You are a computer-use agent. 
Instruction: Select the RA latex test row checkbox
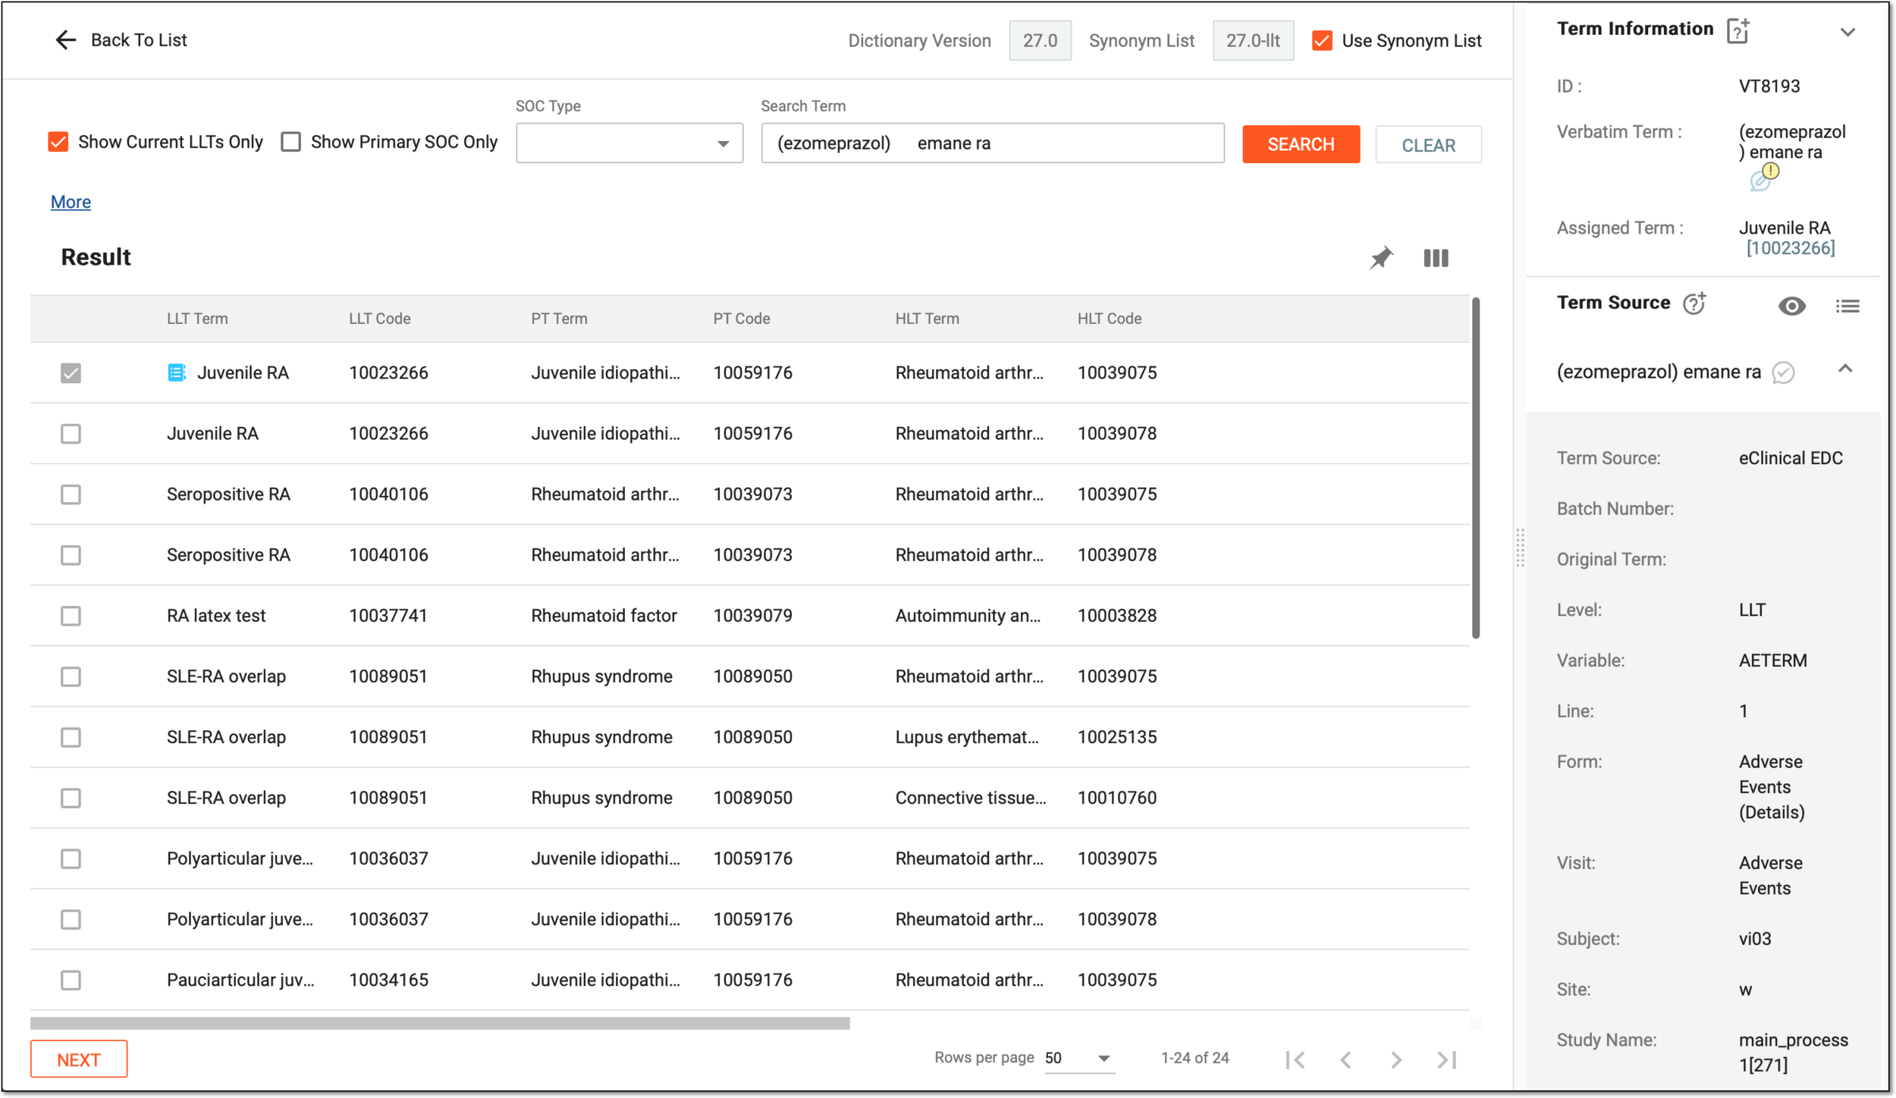[x=71, y=616]
